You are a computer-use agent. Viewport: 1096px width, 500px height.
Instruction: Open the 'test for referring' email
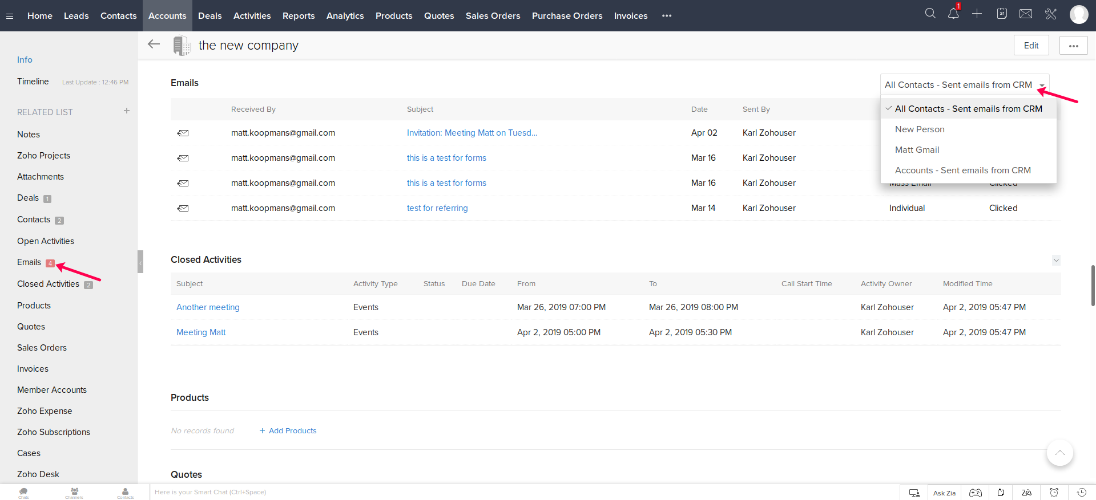[x=437, y=208]
